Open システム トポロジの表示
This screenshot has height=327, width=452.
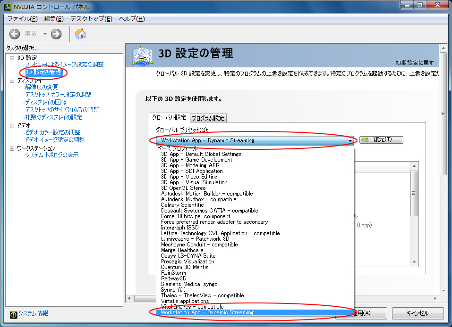[x=51, y=155]
